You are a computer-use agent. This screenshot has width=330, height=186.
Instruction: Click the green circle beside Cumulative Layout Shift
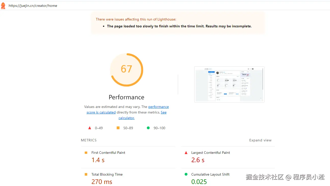click(x=186, y=174)
